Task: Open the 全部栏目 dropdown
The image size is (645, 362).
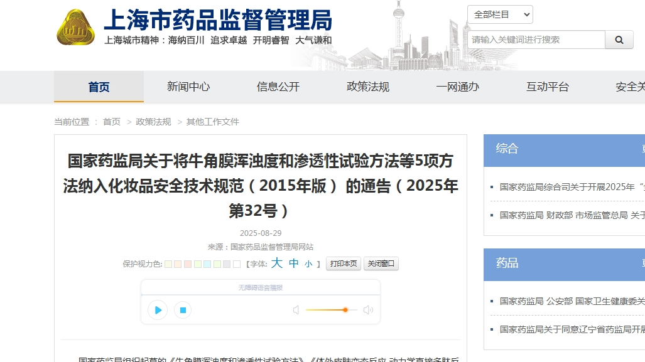Action: tap(500, 14)
